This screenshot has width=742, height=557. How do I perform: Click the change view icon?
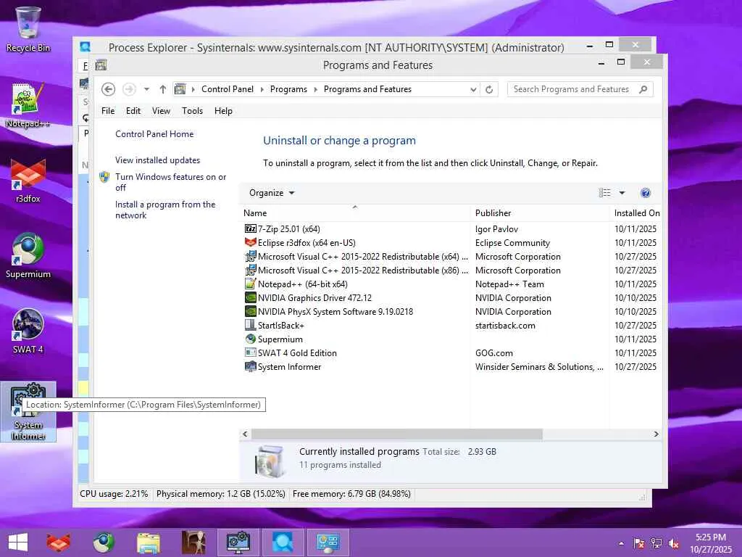(604, 193)
